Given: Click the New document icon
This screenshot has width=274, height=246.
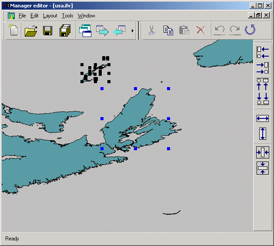Looking at the screenshot, I should pos(13,30).
